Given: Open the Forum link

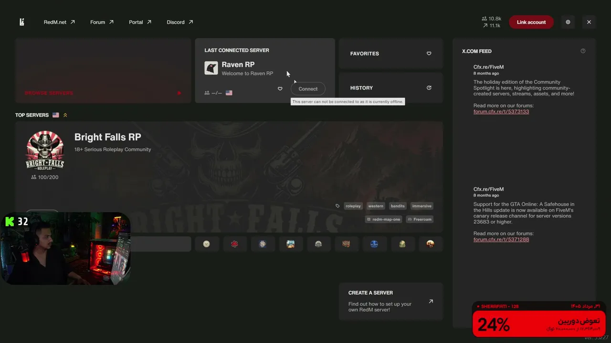Looking at the screenshot, I should (102, 22).
